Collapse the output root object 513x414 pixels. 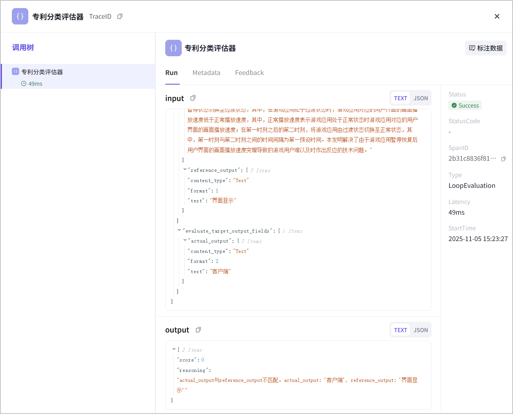174,349
